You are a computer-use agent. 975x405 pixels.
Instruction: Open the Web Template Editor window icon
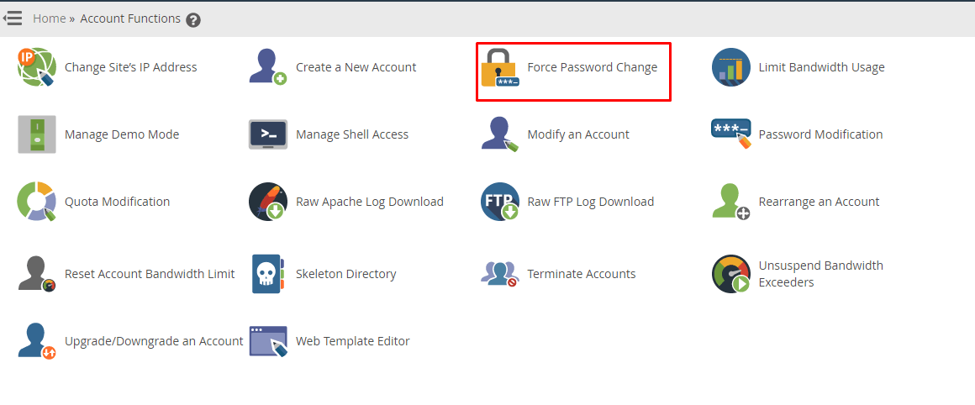point(268,341)
